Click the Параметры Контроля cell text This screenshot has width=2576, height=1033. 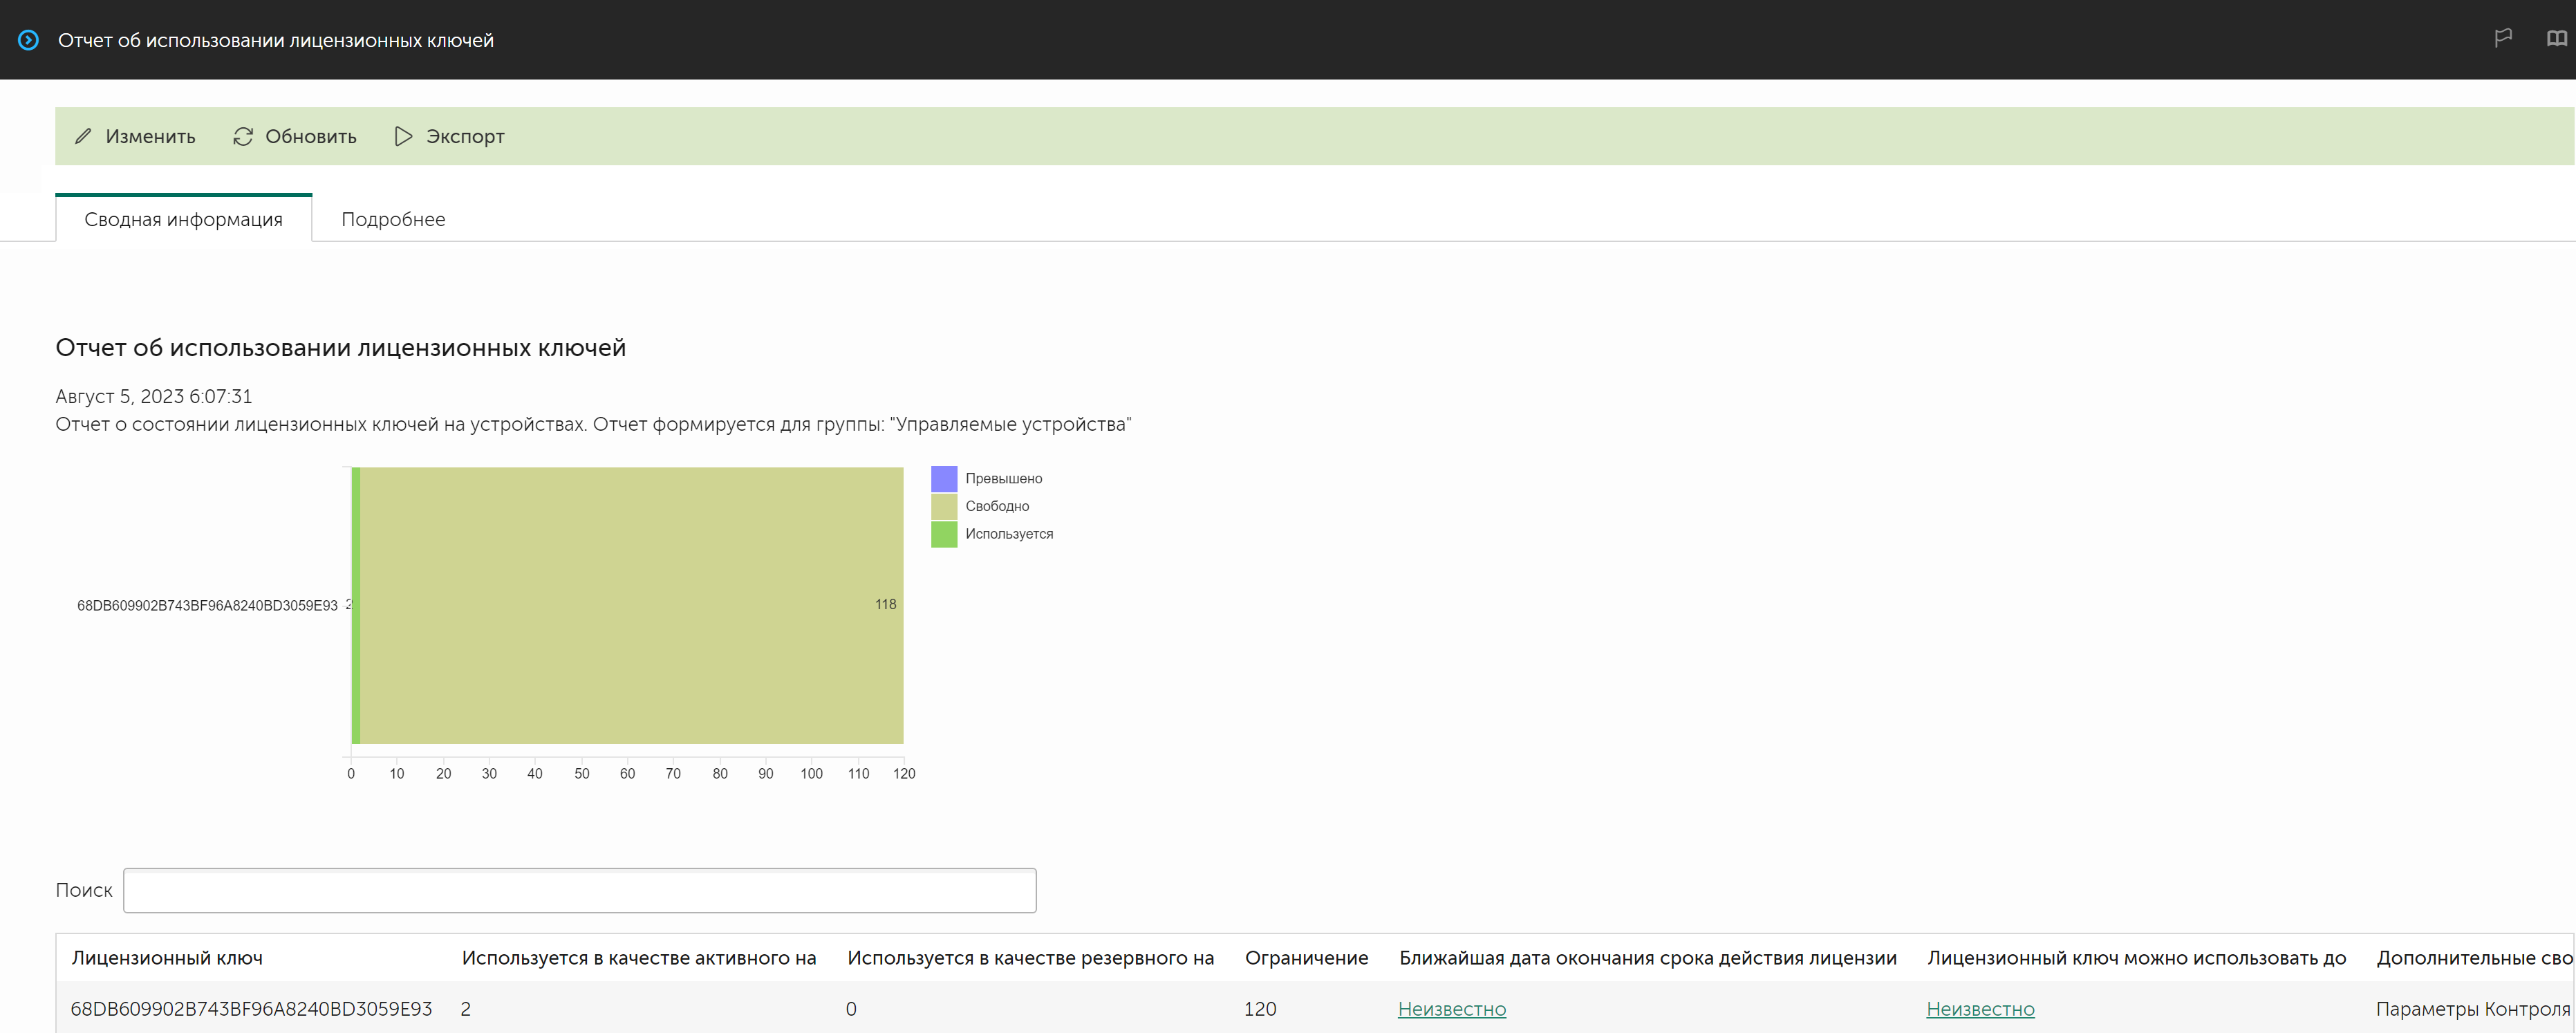[2473, 1009]
